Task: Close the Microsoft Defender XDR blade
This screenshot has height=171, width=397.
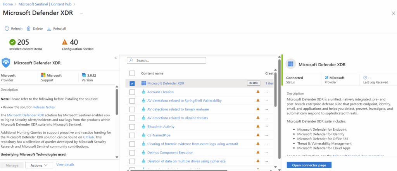Action: 393,14
